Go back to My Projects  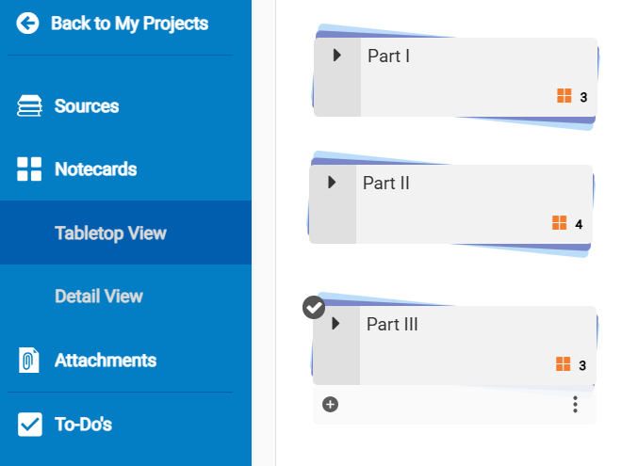(129, 24)
